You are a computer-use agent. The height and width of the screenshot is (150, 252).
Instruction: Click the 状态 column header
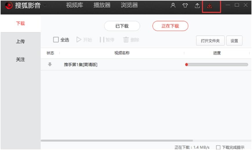50,53
